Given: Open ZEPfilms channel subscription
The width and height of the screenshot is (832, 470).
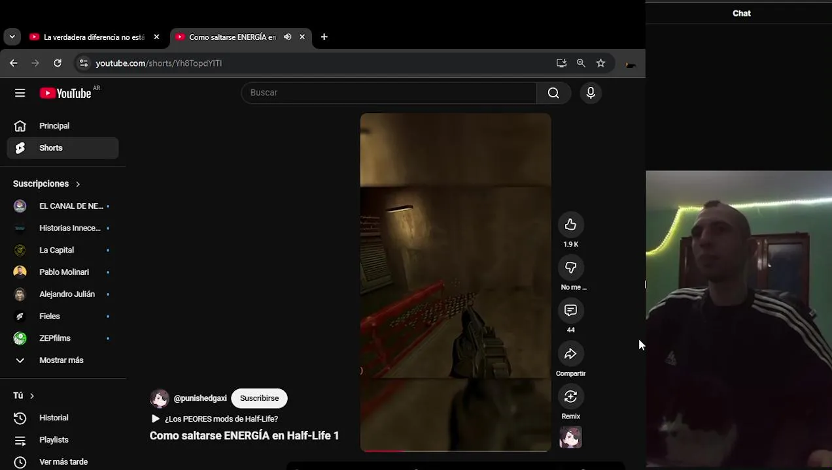Looking at the screenshot, I should (63, 338).
